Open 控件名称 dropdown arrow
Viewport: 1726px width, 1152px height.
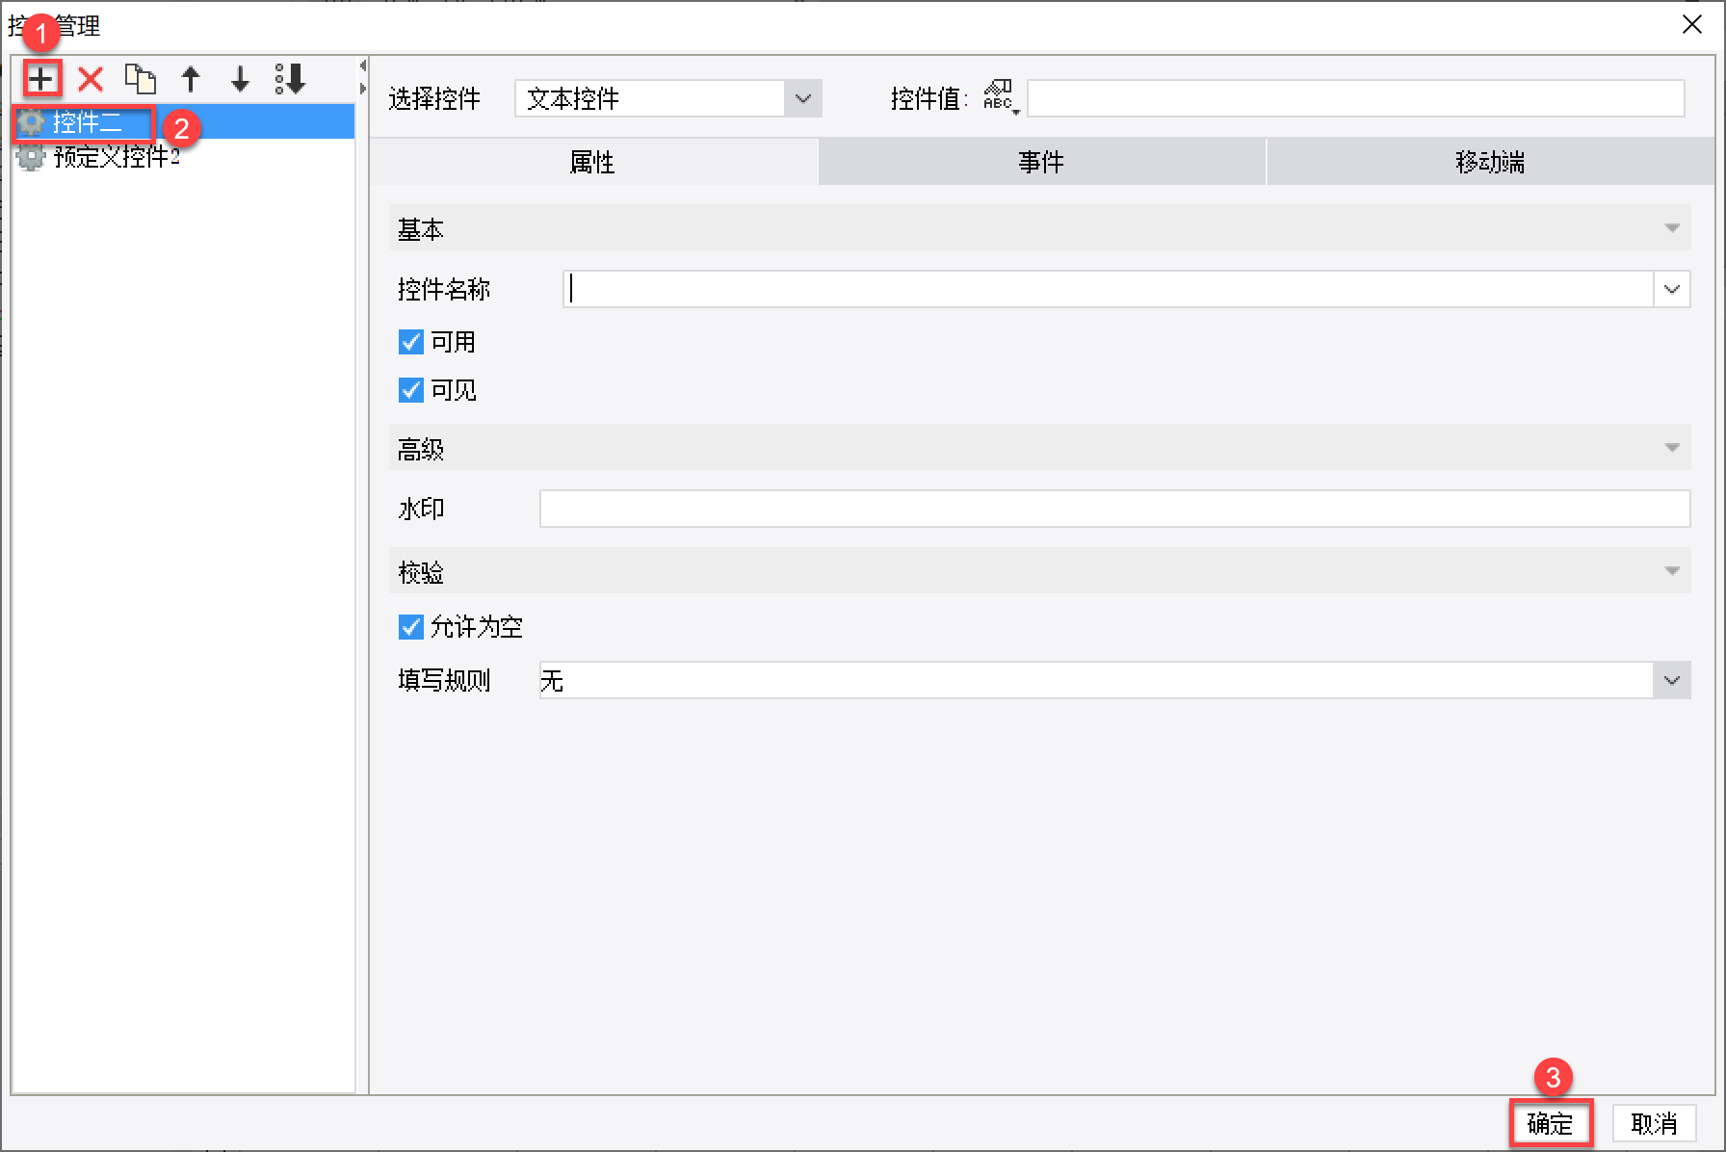tap(1672, 289)
